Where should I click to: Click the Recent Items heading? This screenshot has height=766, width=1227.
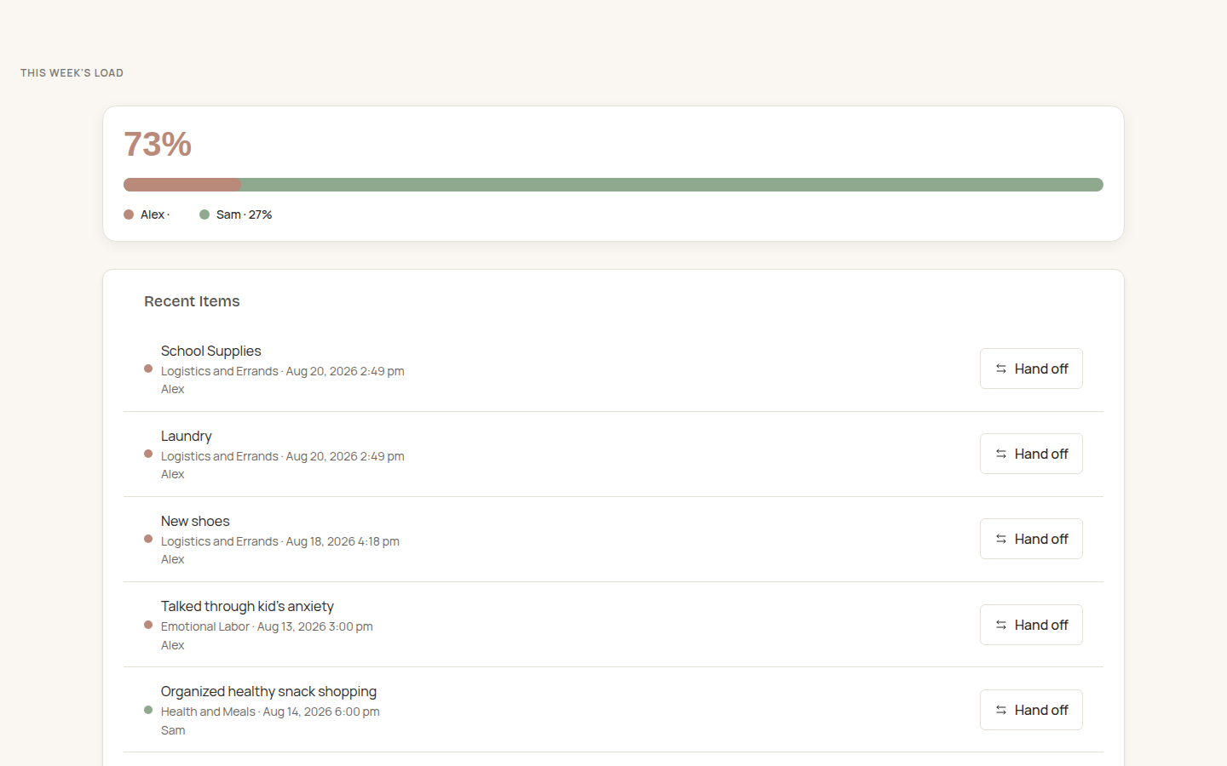click(192, 301)
